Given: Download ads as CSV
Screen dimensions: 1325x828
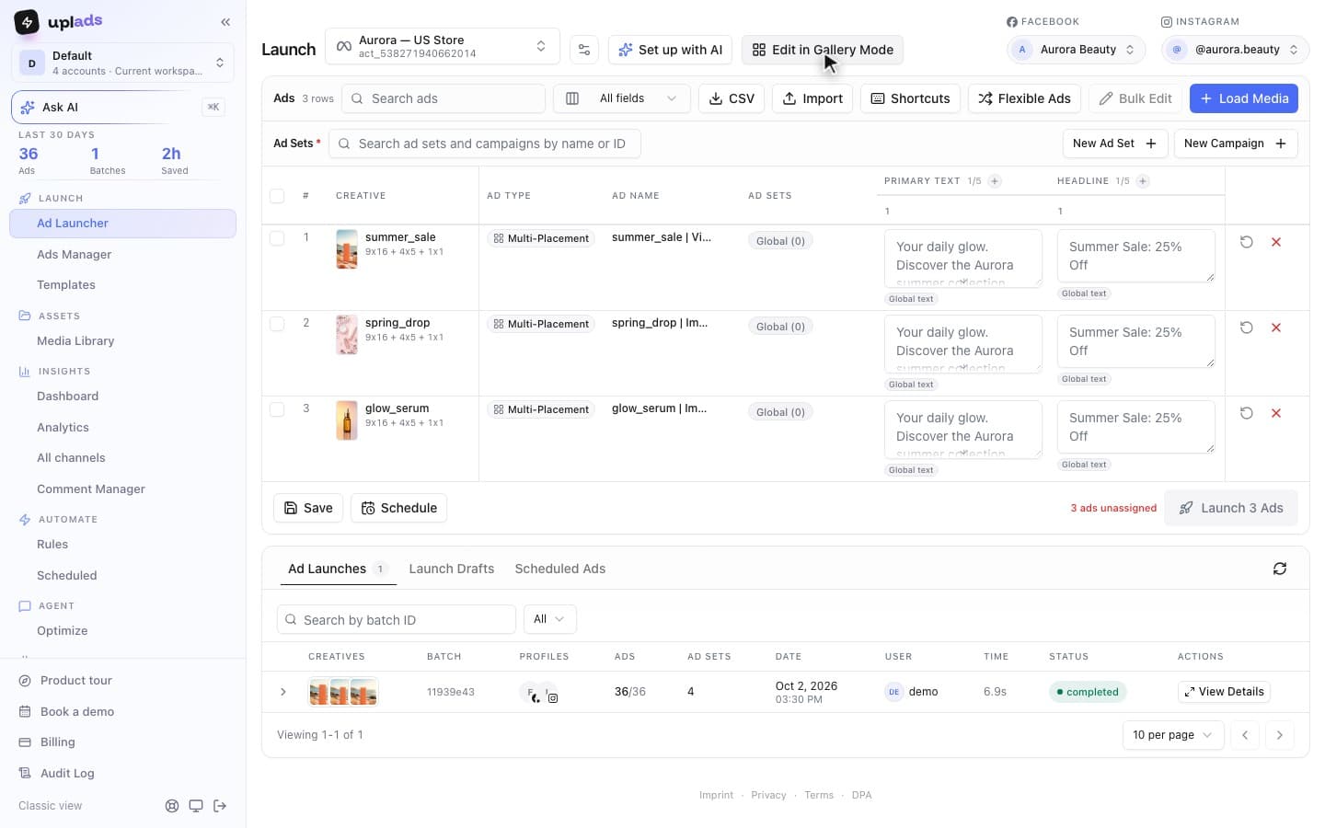Looking at the screenshot, I should 732,98.
